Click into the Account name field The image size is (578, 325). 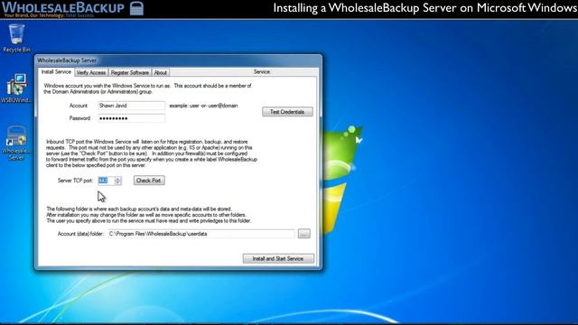pos(131,106)
